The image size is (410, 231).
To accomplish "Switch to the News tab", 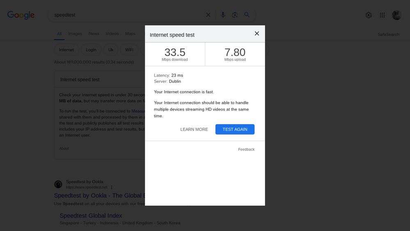I will (x=94, y=34).
